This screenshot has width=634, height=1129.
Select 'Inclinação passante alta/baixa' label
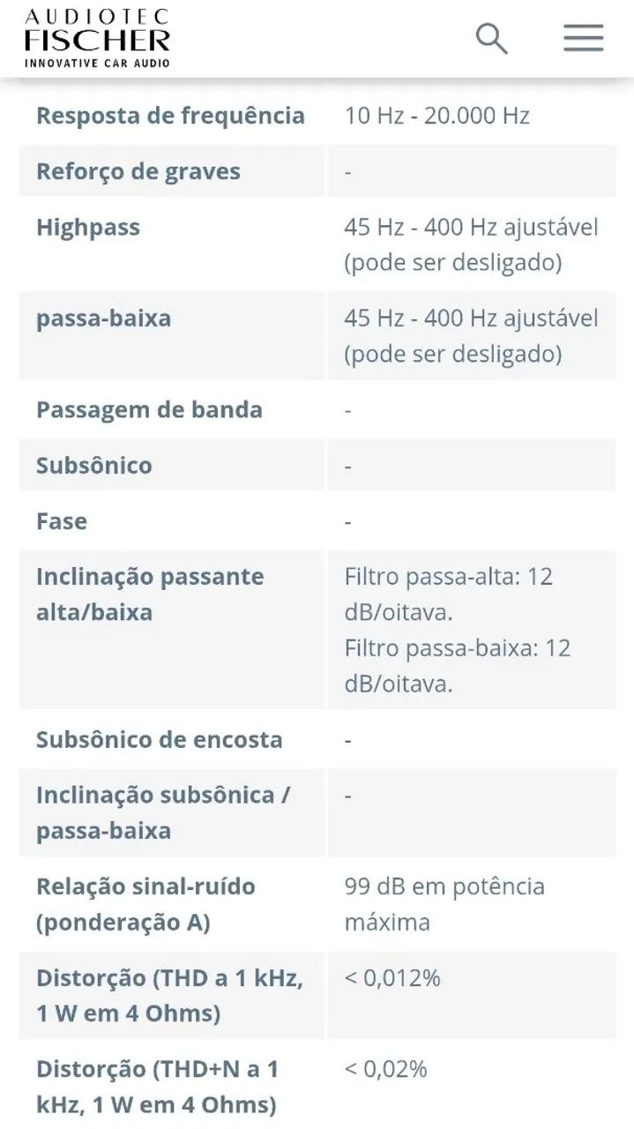150,594
